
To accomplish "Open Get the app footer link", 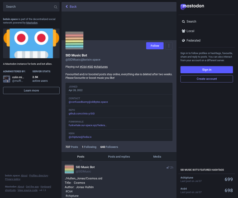I will 32,187.
